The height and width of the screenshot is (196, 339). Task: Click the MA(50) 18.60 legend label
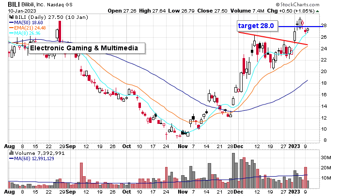29,23
